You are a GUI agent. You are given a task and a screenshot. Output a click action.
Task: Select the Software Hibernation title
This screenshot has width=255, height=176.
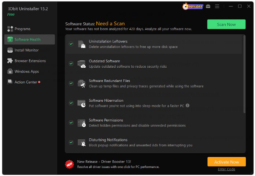106,101
